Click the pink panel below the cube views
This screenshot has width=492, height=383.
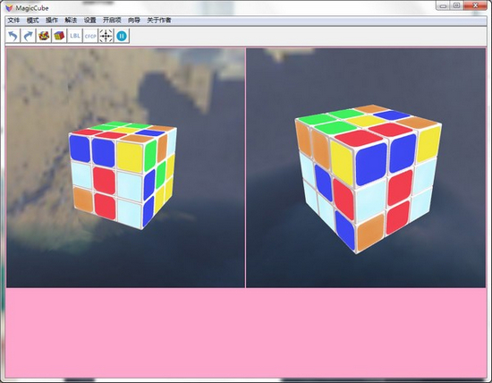point(246,333)
